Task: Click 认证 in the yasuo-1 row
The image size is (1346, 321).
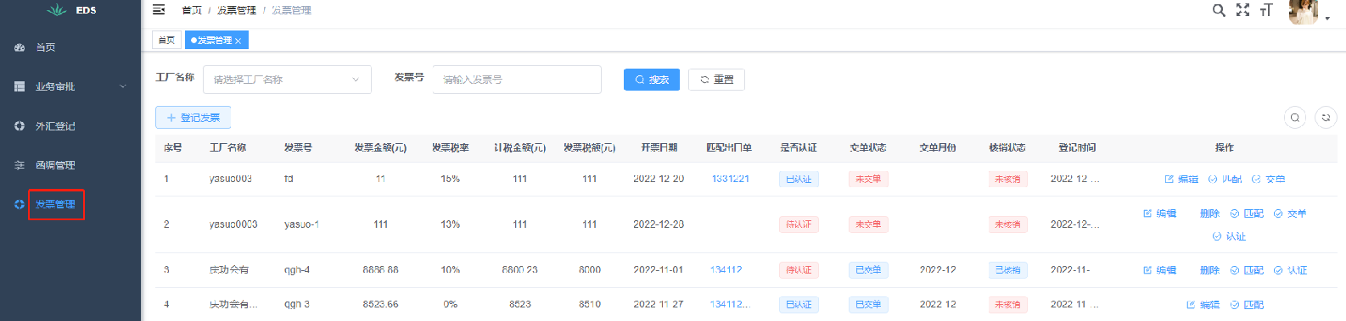Action: (1229, 236)
